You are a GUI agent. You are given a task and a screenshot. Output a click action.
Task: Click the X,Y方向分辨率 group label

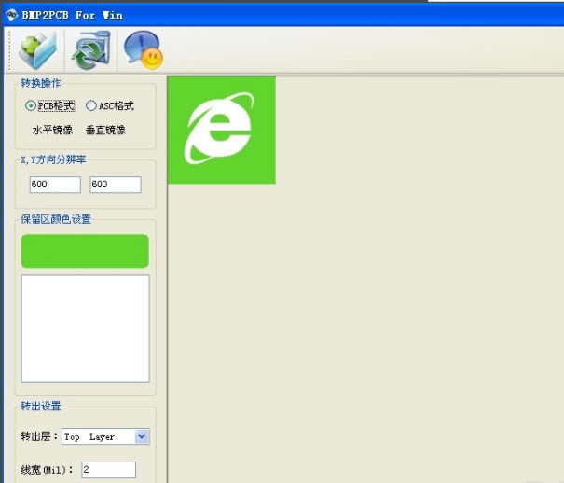[x=53, y=159]
